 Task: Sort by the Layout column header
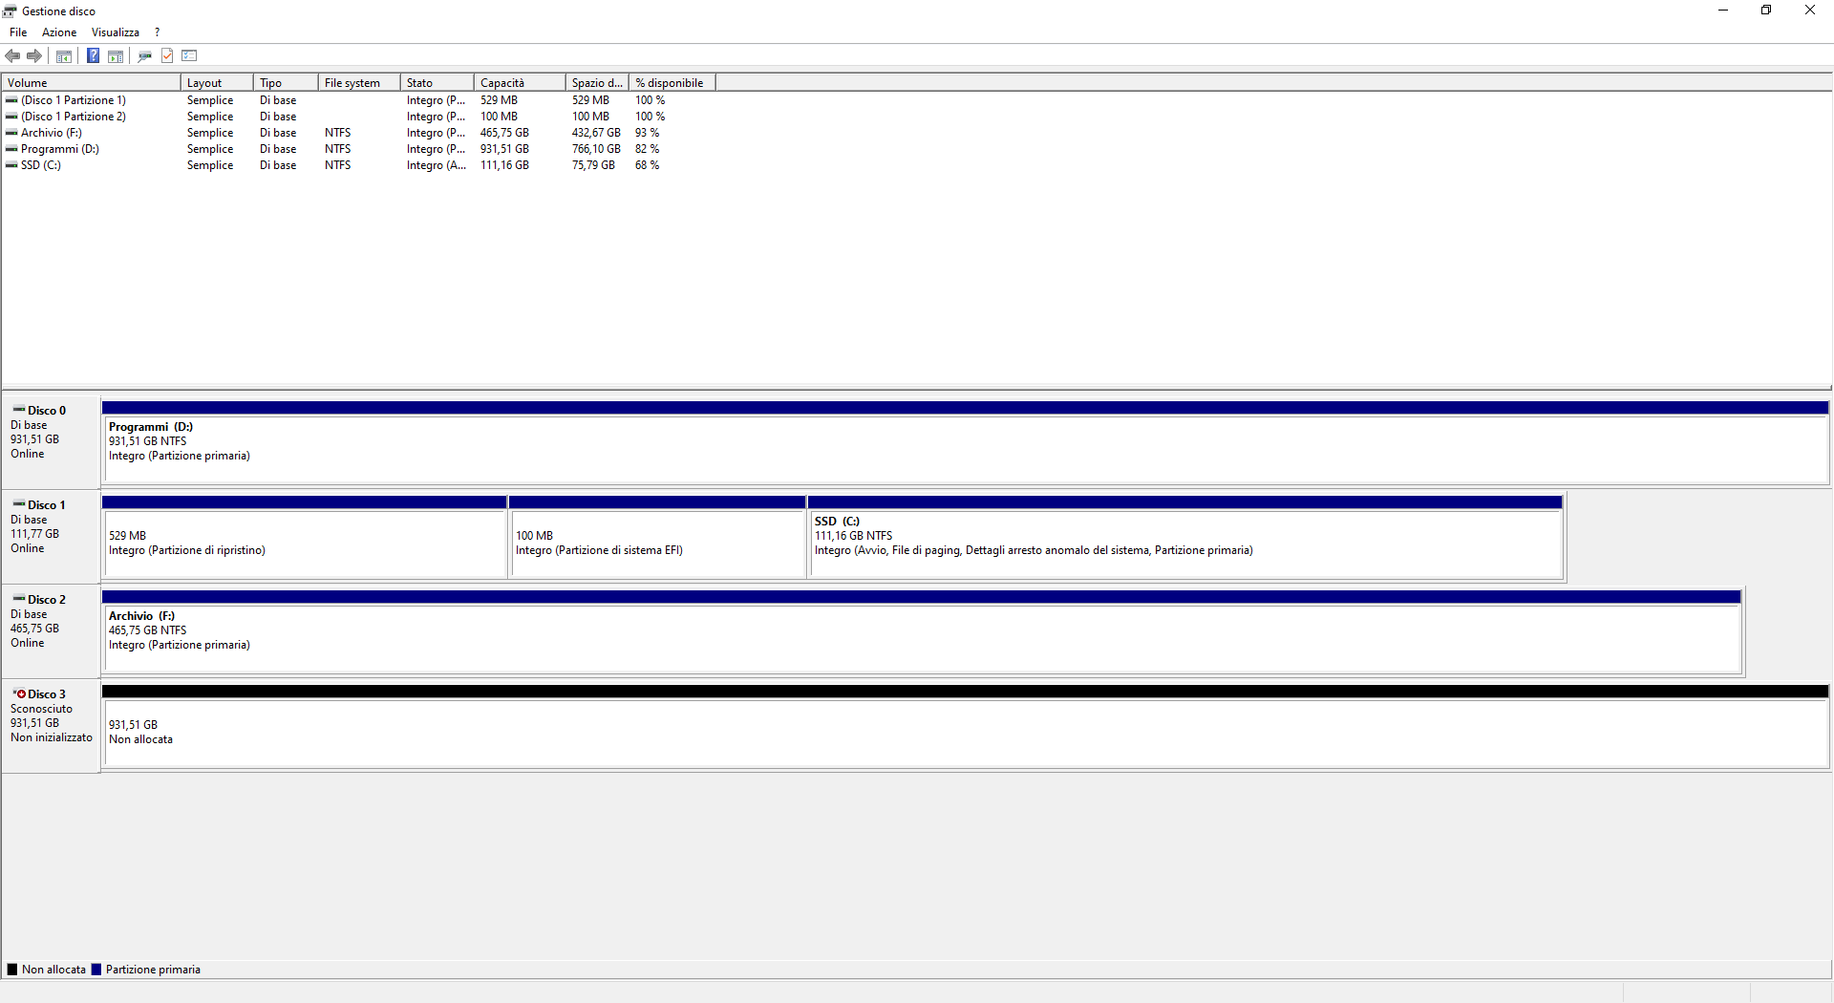[217, 83]
